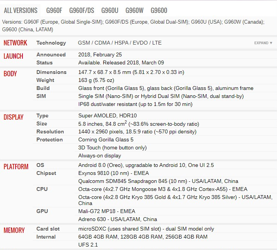
Task: Click 'Available. Released 2018, March 09'
Action: [121, 62]
